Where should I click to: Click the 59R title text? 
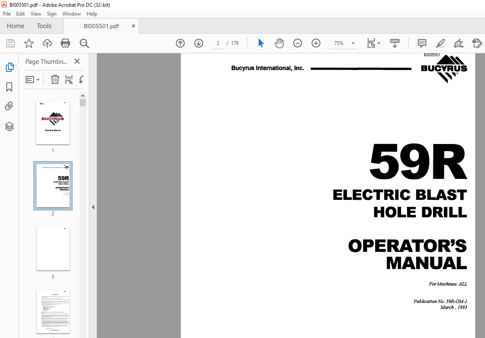click(x=418, y=162)
